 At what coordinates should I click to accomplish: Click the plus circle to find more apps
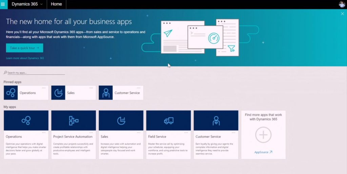coord(263,135)
